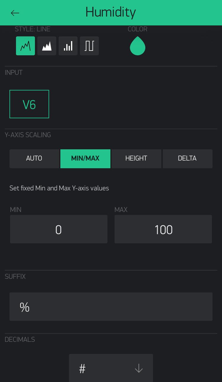Click the '#' symbol in decimals box

[82, 369]
